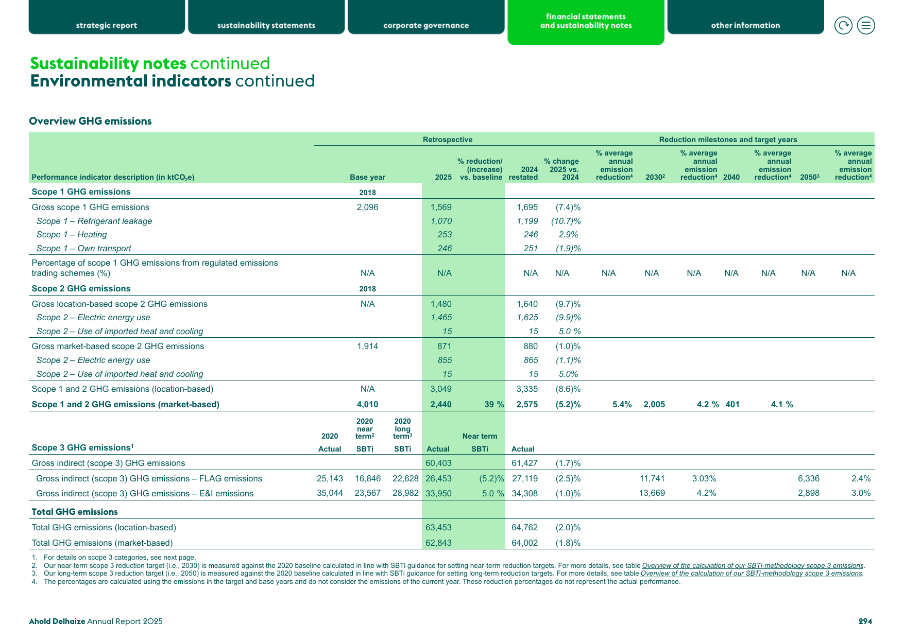The image size is (904, 641).
Task: Open the other information tab
Action: point(745,17)
